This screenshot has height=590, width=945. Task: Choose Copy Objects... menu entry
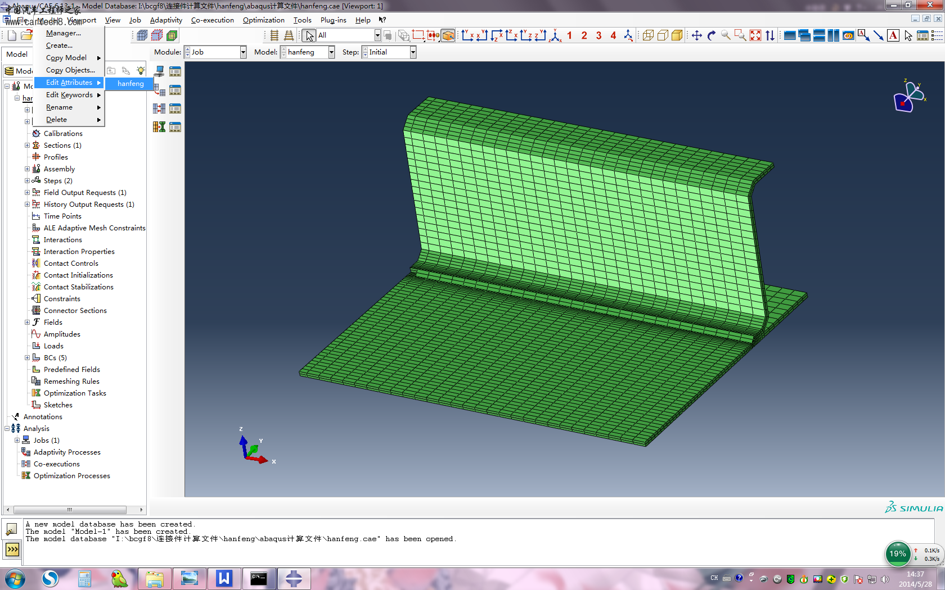[69, 70]
